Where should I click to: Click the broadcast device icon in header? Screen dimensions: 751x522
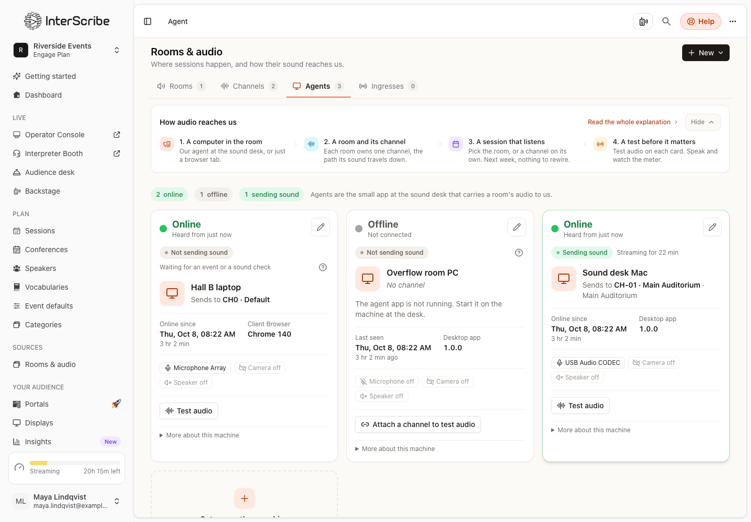pos(643,21)
